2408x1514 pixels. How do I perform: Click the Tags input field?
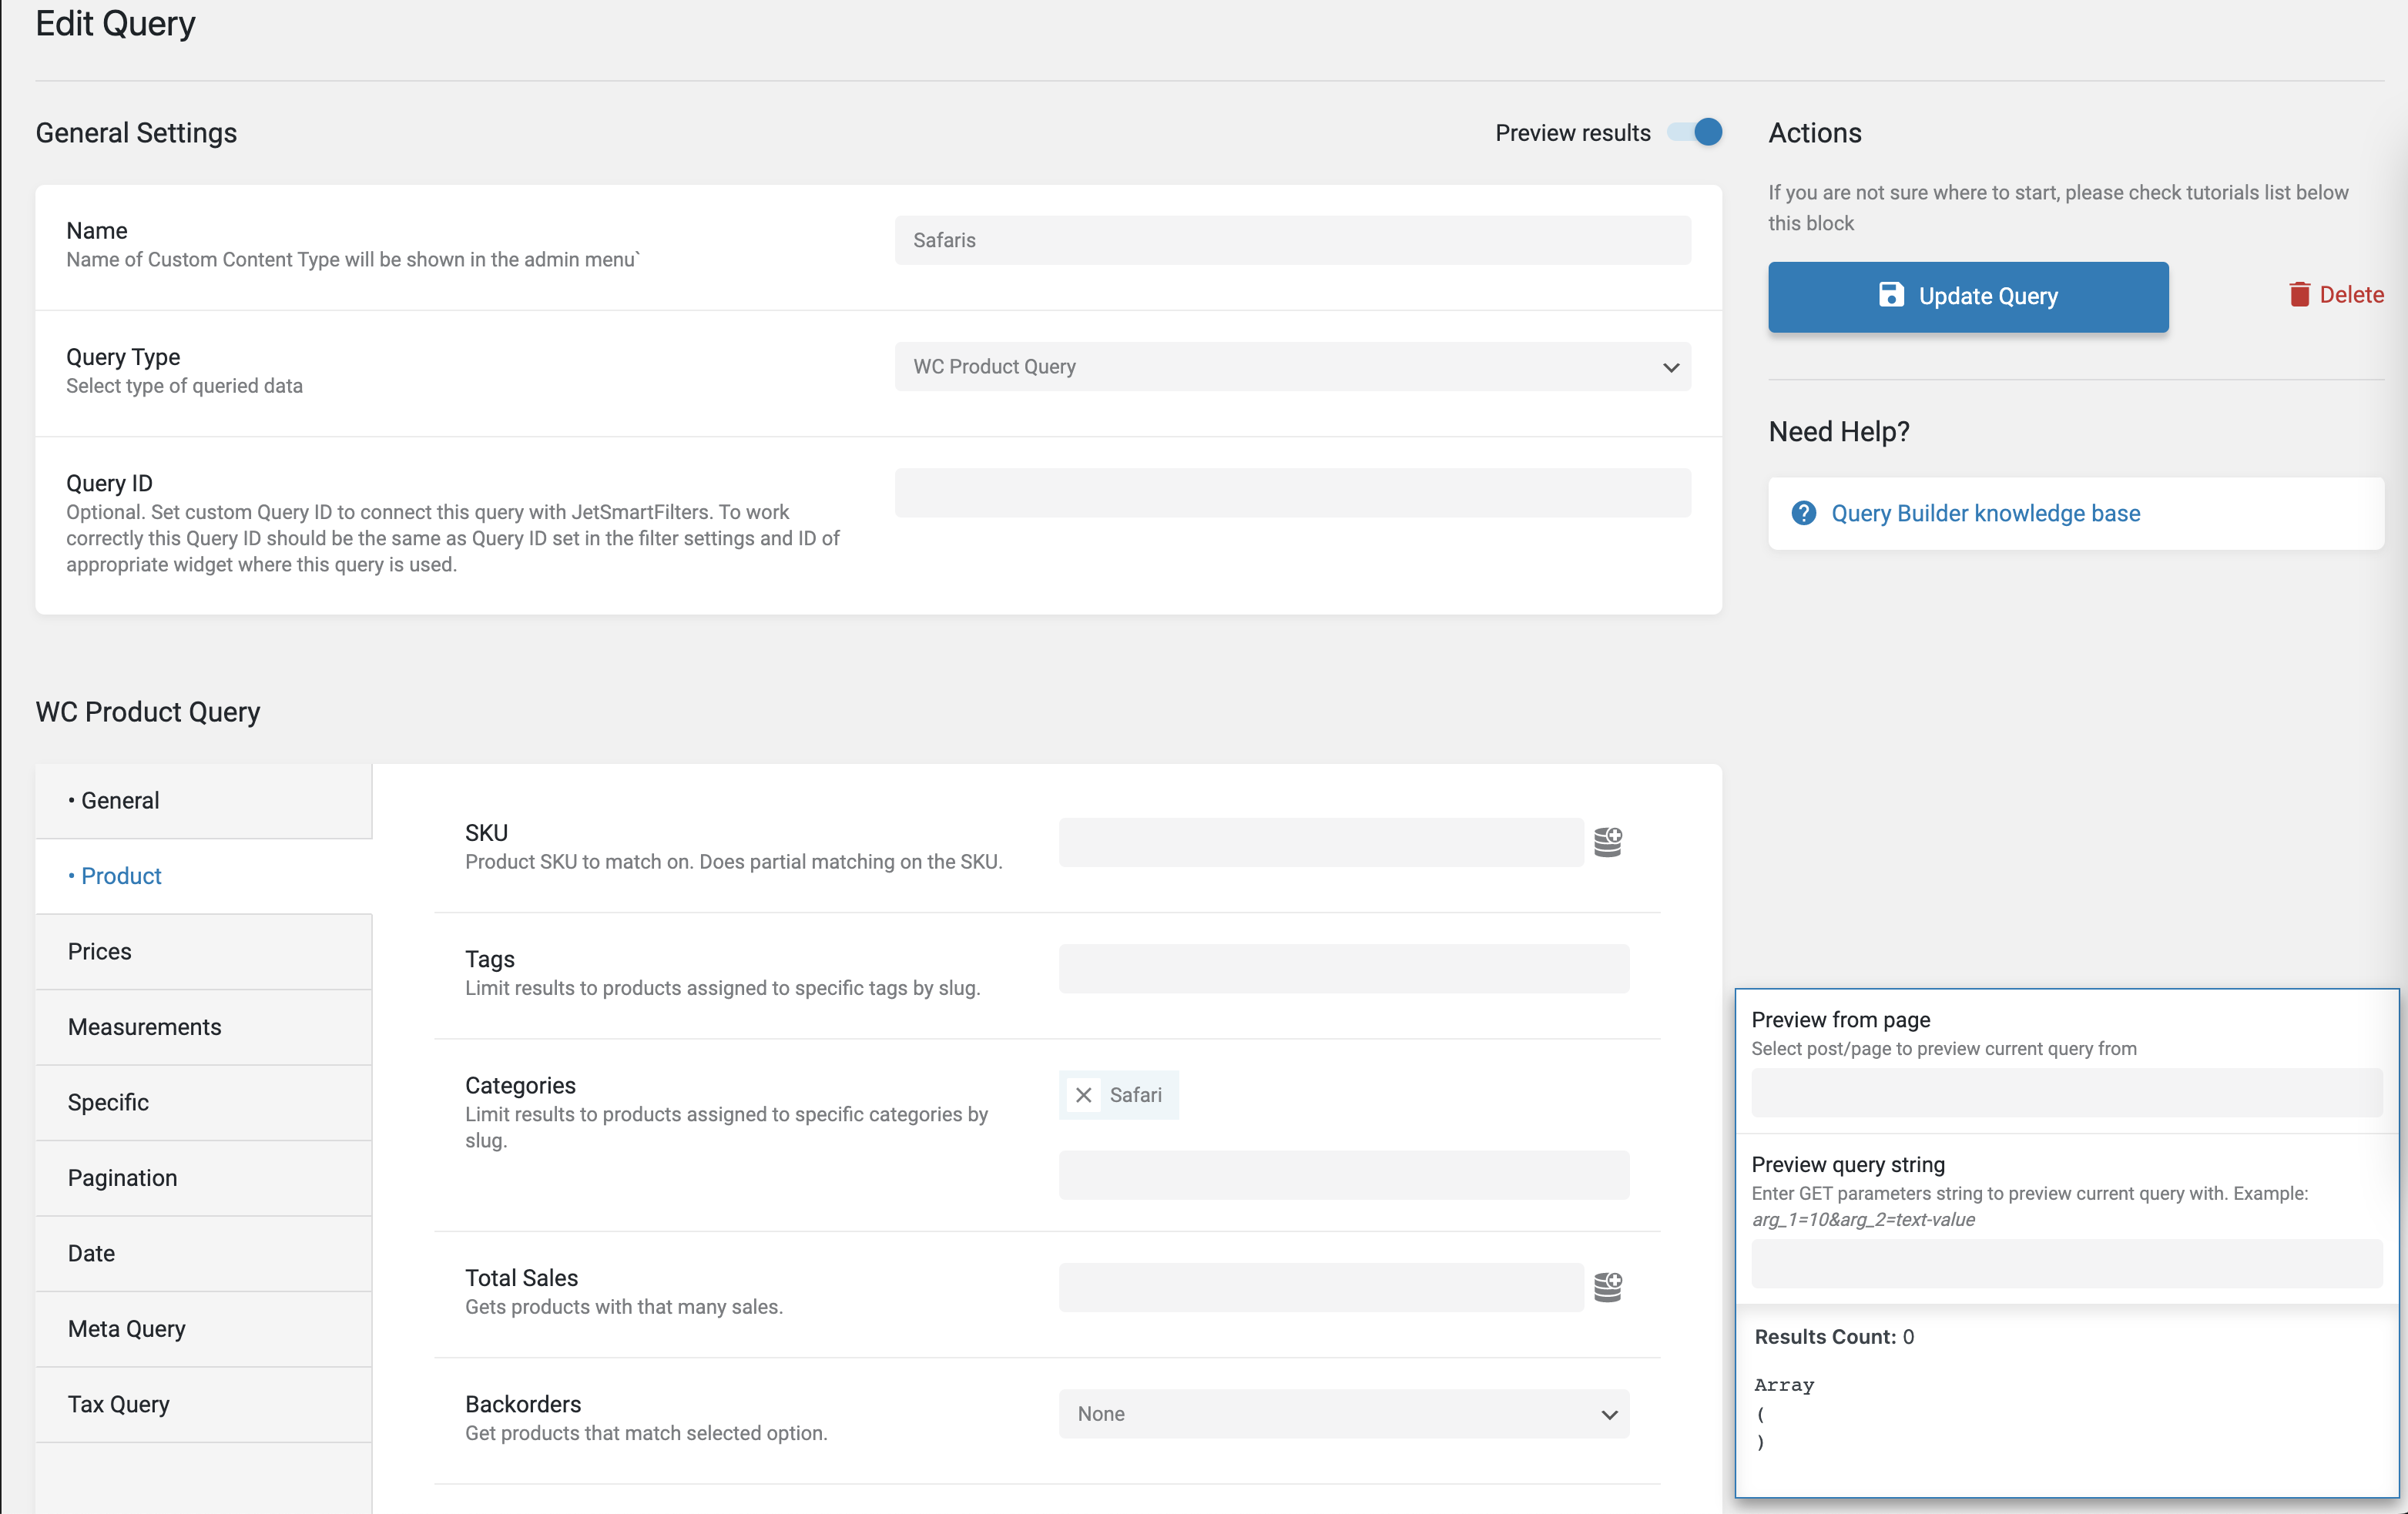pos(1343,969)
